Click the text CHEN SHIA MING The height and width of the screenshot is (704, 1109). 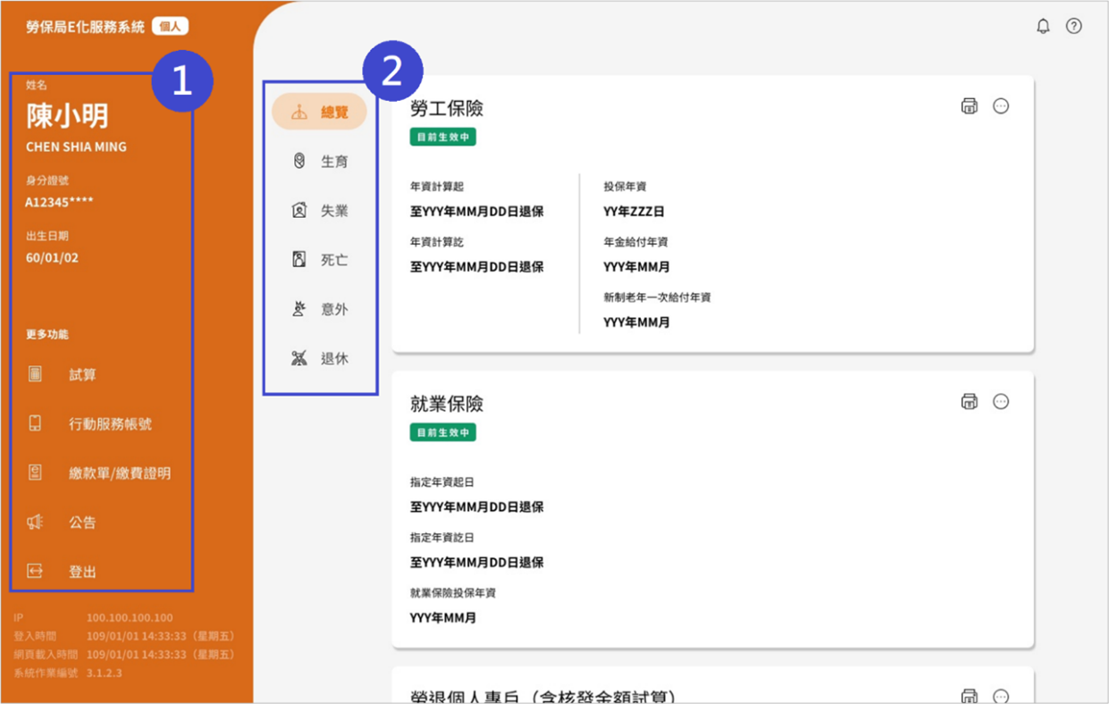tap(76, 147)
